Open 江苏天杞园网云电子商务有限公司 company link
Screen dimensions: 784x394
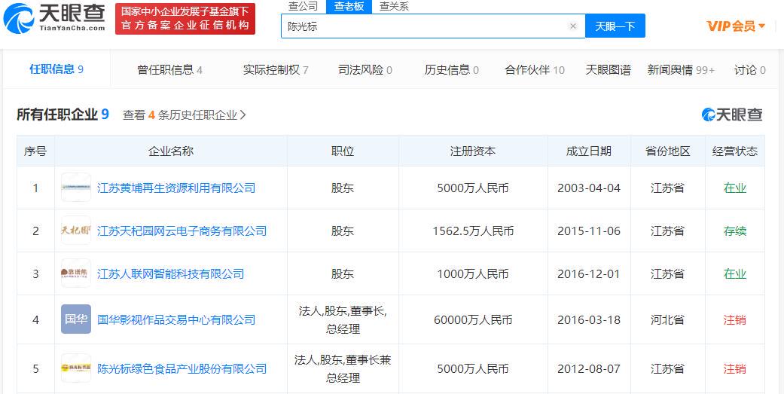[182, 231]
